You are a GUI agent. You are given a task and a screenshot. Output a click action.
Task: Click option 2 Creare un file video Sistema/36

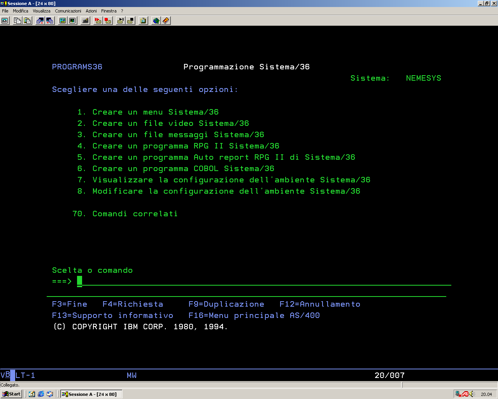click(x=163, y=124)
